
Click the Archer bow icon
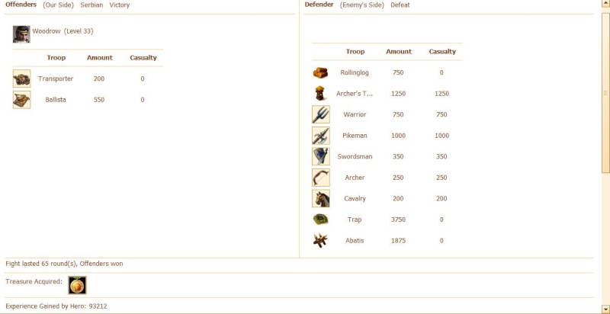pyautogui.click(x=321, y=178)
